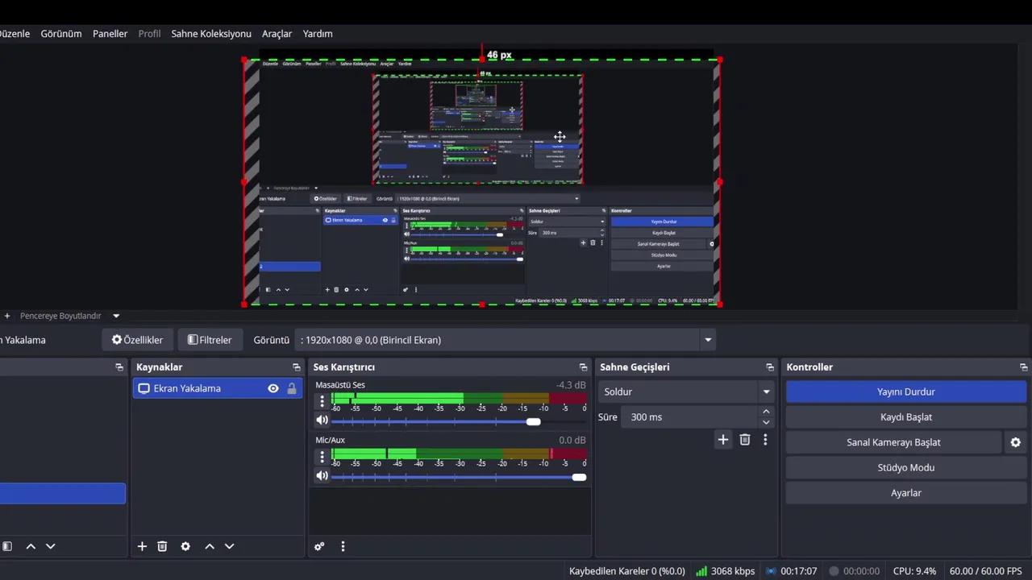1032x580 pixels.
Task: Add a scene transition with plus icon
Action: pos(723,440)
